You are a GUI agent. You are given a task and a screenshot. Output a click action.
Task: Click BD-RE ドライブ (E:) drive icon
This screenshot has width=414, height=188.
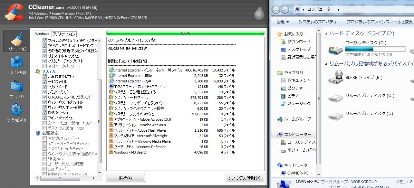335,77
